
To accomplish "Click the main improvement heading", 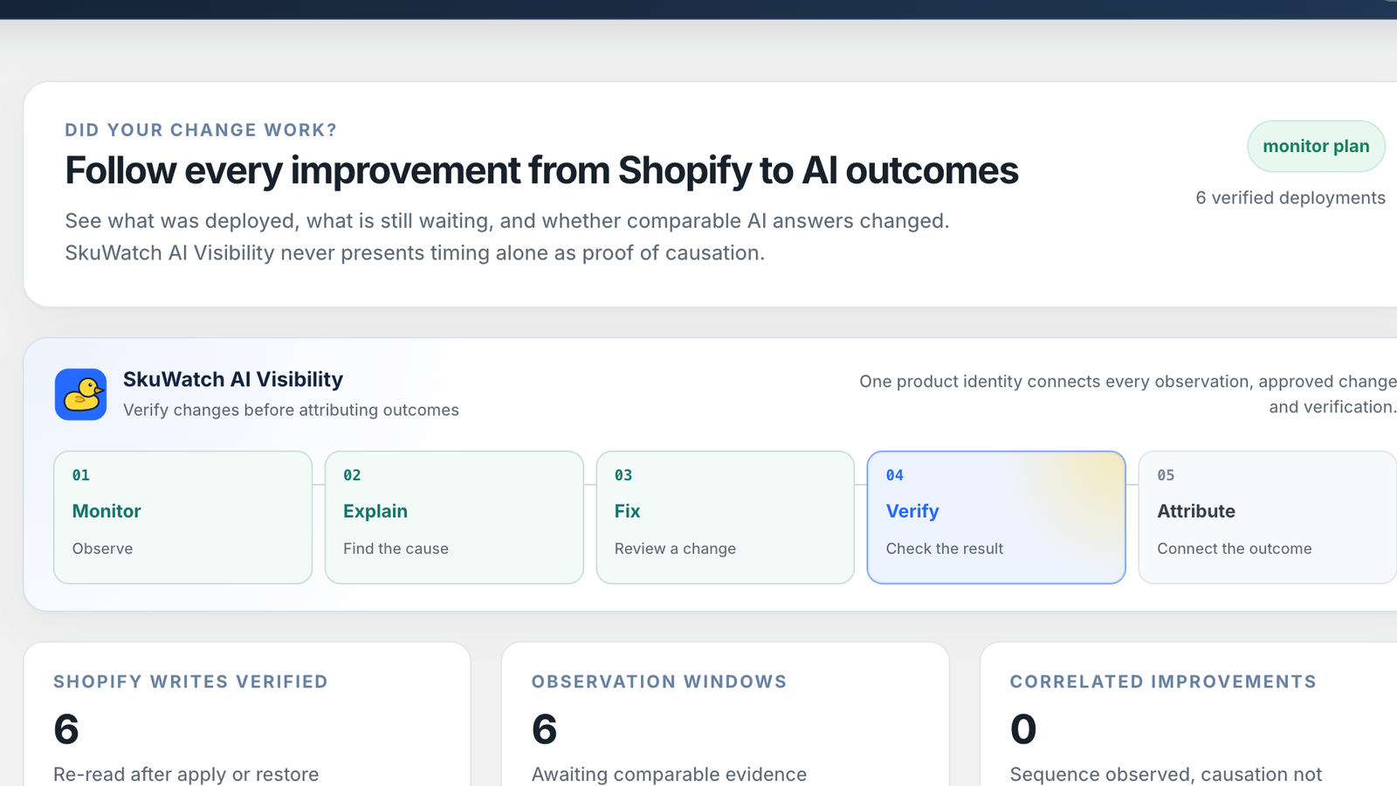I will click(541, 170).
